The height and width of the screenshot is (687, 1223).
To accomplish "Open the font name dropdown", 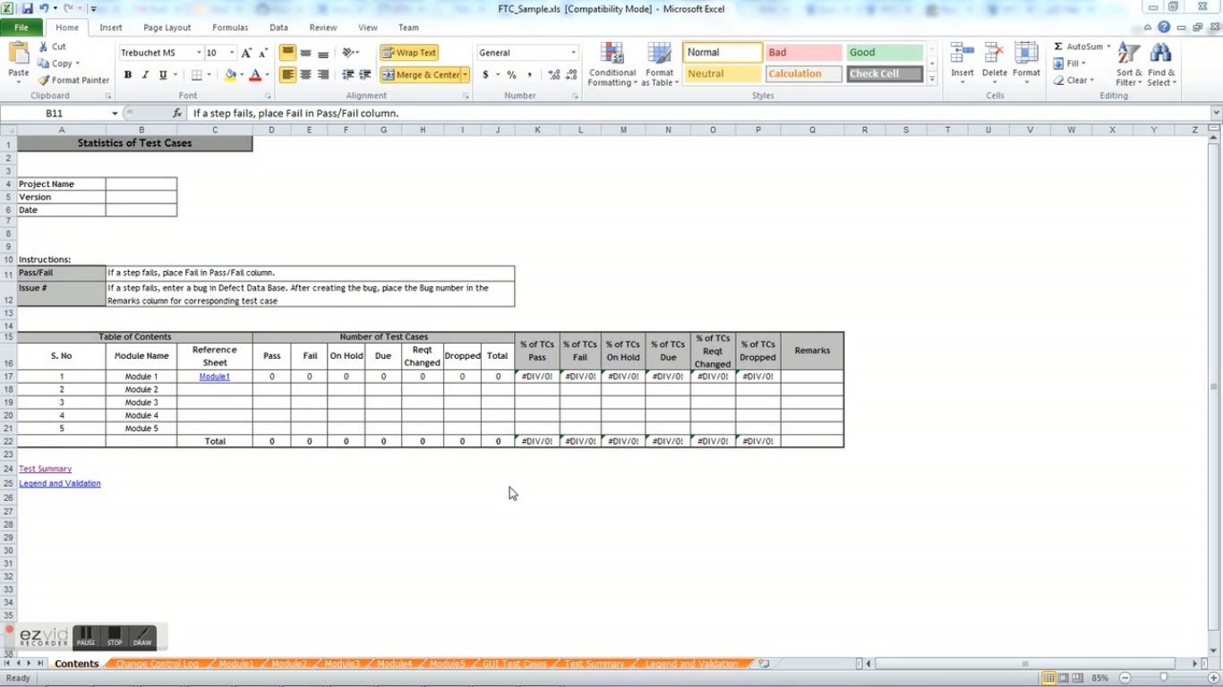I will (x=199, y=53).
